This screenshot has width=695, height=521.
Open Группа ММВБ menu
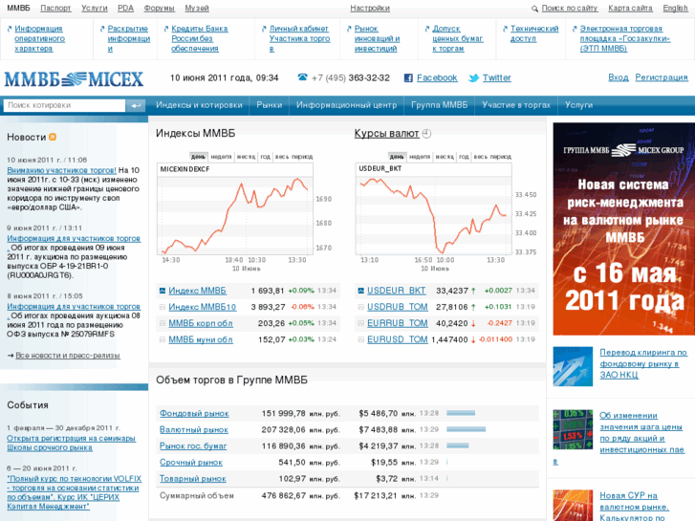439,105
